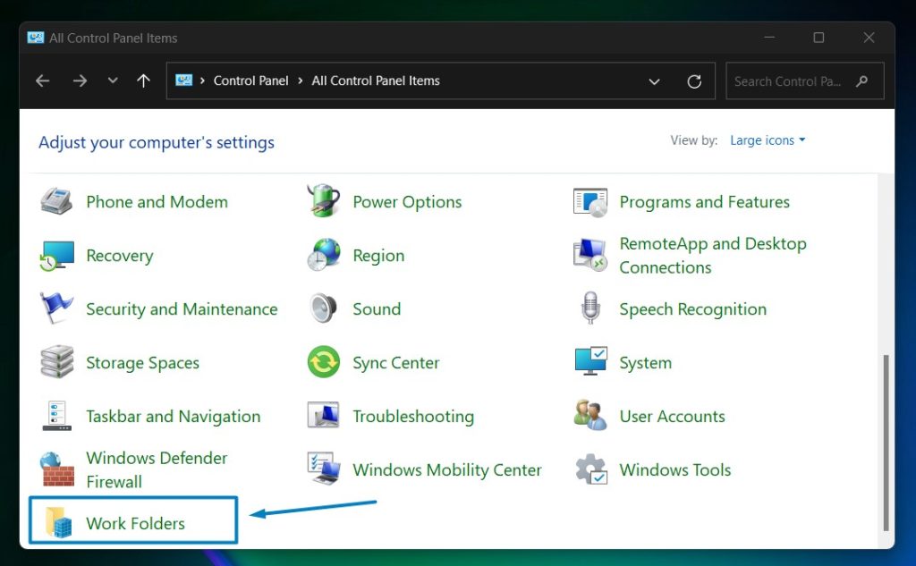This screenshot has height=566, width=916.
Task: Open the System settings item
Action: pyautogui.click(x=645, y=363)
